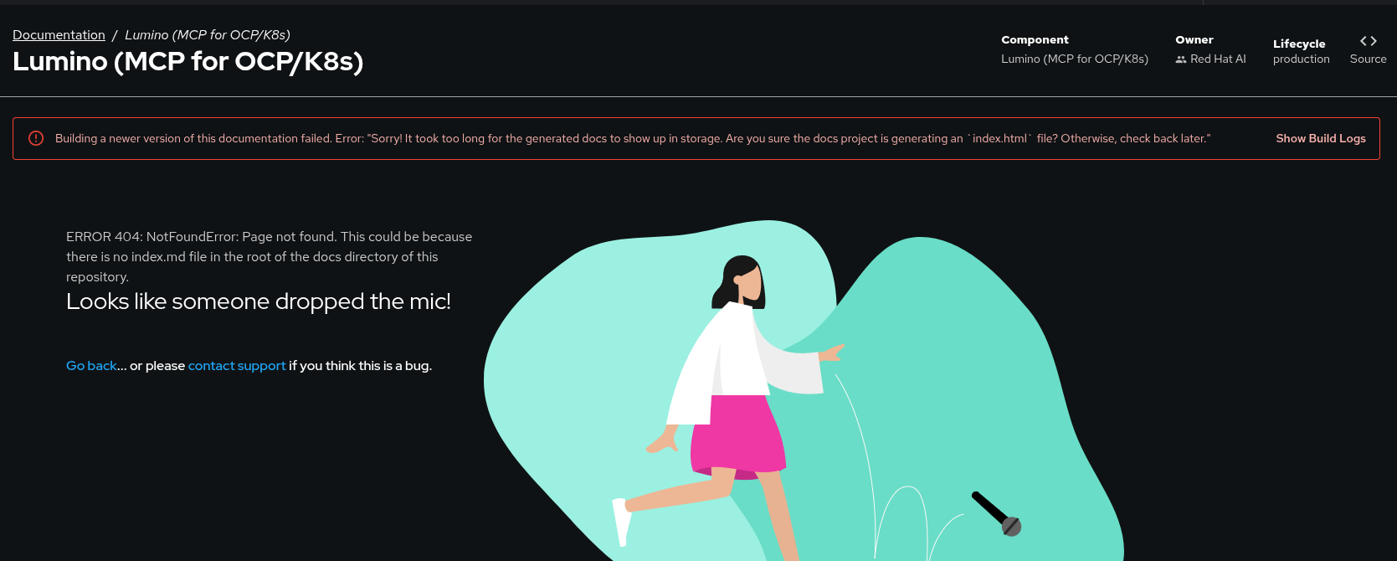Click the Component header label
Viewport: 1397px width, 561px height.
pos(1035,40)
